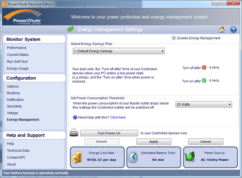Screen dimensions: 242x178
Task: Go to Voltage configuration page
Action: 12,113
